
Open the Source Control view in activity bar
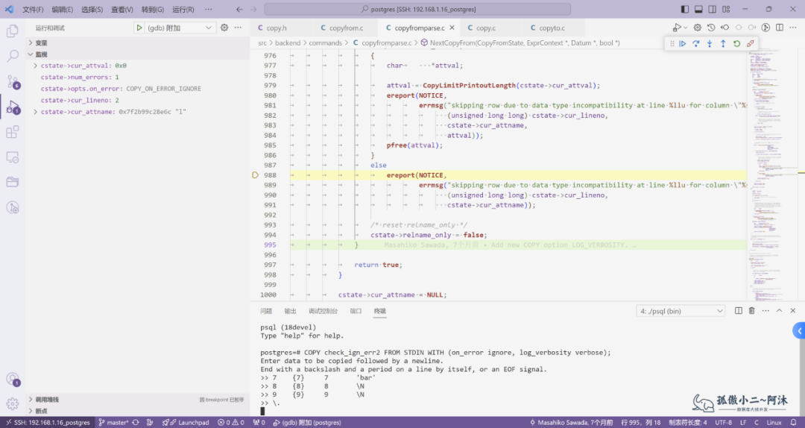[x=13, y=81]
